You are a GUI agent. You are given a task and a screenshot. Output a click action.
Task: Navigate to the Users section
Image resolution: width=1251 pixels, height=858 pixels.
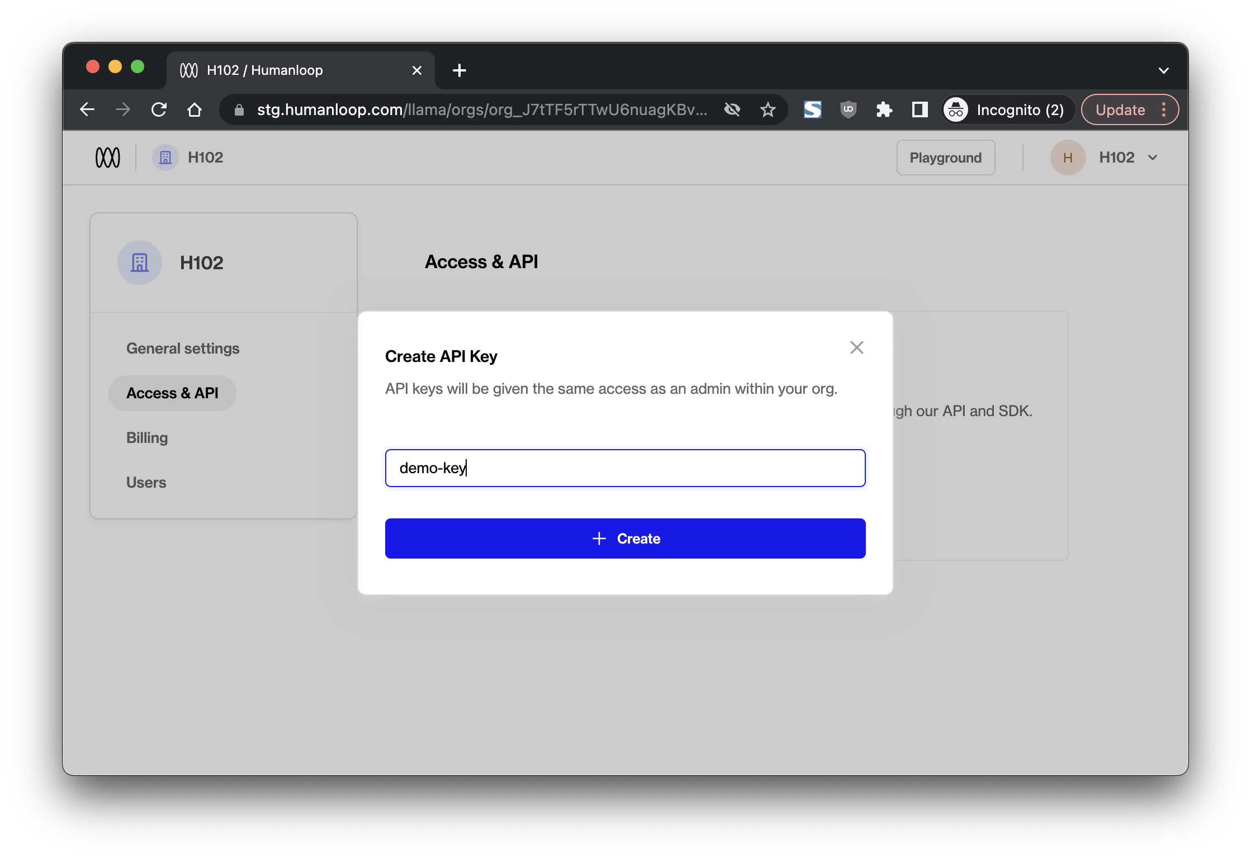tap(146, 483)
